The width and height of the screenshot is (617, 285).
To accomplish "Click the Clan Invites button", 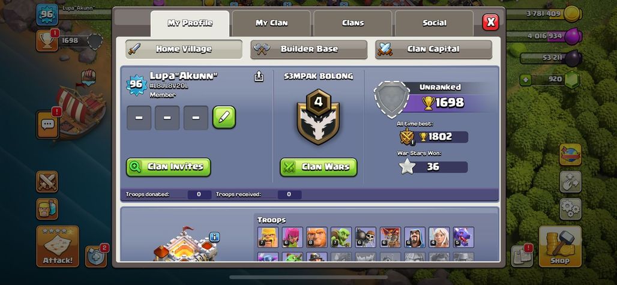I will [169, 167].
